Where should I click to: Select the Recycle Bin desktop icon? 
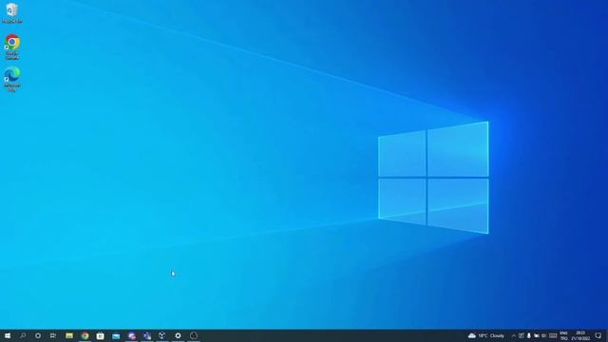(x=11, y=12)
